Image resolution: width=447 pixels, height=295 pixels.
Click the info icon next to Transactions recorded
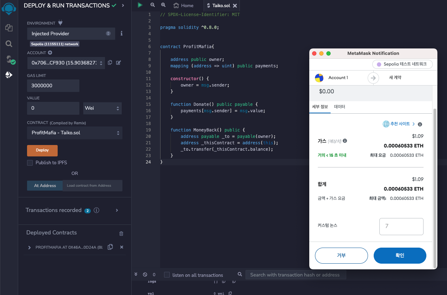pos(96,210)
